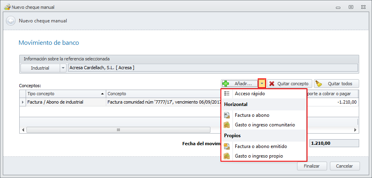Click the Factura o abono emitido icon

227,146
